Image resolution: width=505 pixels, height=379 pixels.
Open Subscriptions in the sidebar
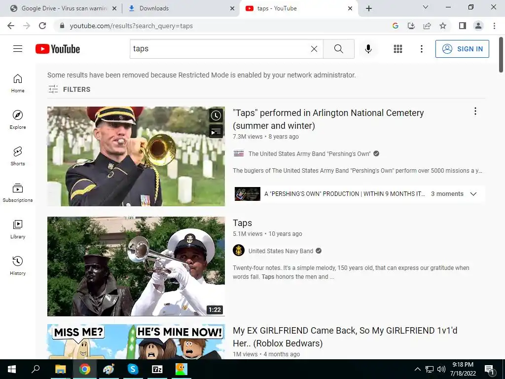18,193
